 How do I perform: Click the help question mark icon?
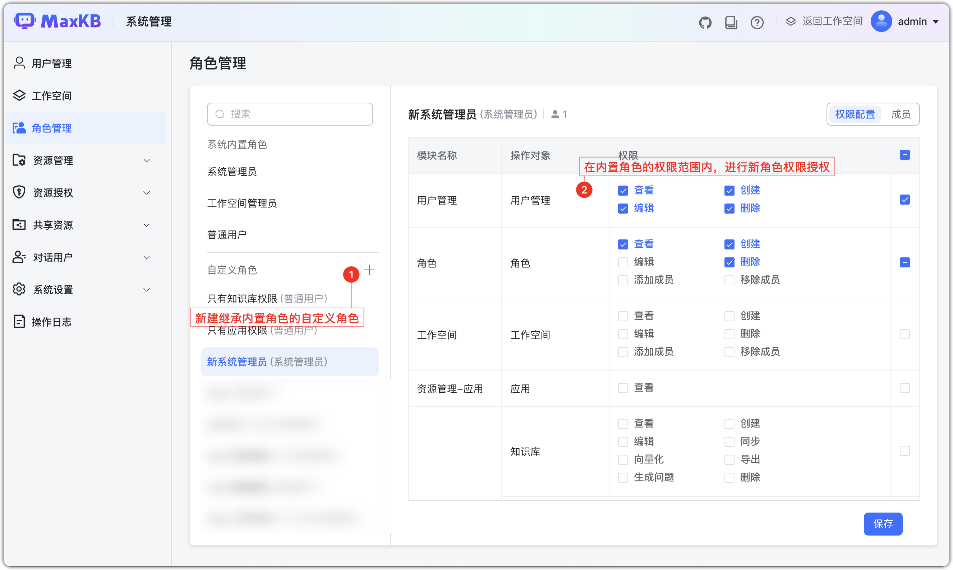[x=757, y=22]
